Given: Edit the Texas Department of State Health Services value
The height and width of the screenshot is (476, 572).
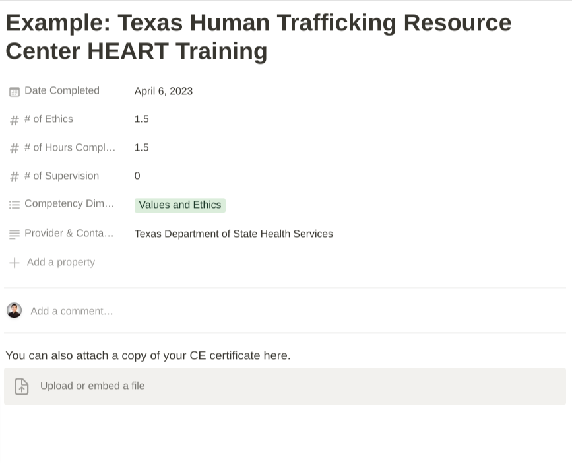Looking at the screenshot, I should 234,234.
